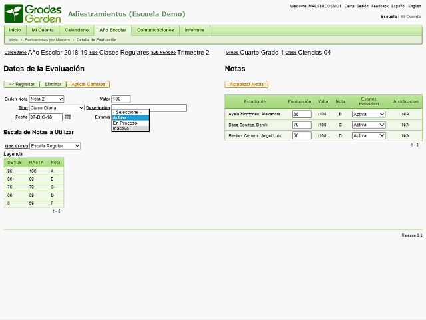Viewport: 426px width, 320px height.
Task: Select the Año Escolar tab
Action: pyautogui.click(x=112, y=30)
